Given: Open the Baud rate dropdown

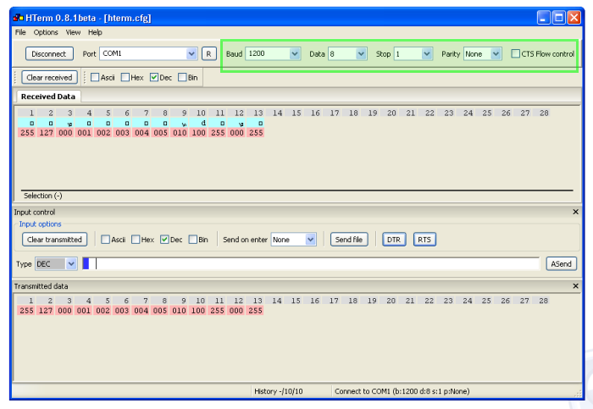Looking at the screenshot, I should coord(295,53).
